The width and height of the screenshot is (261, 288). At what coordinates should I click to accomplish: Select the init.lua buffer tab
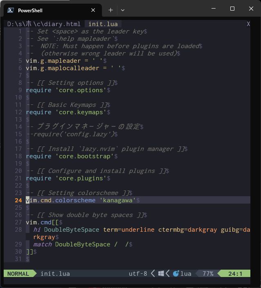[103, 24]
